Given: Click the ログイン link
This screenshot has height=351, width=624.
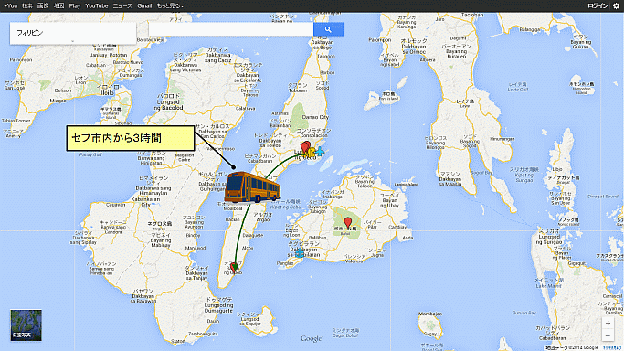Looking at the screenshot, I should tap(598, 5).
